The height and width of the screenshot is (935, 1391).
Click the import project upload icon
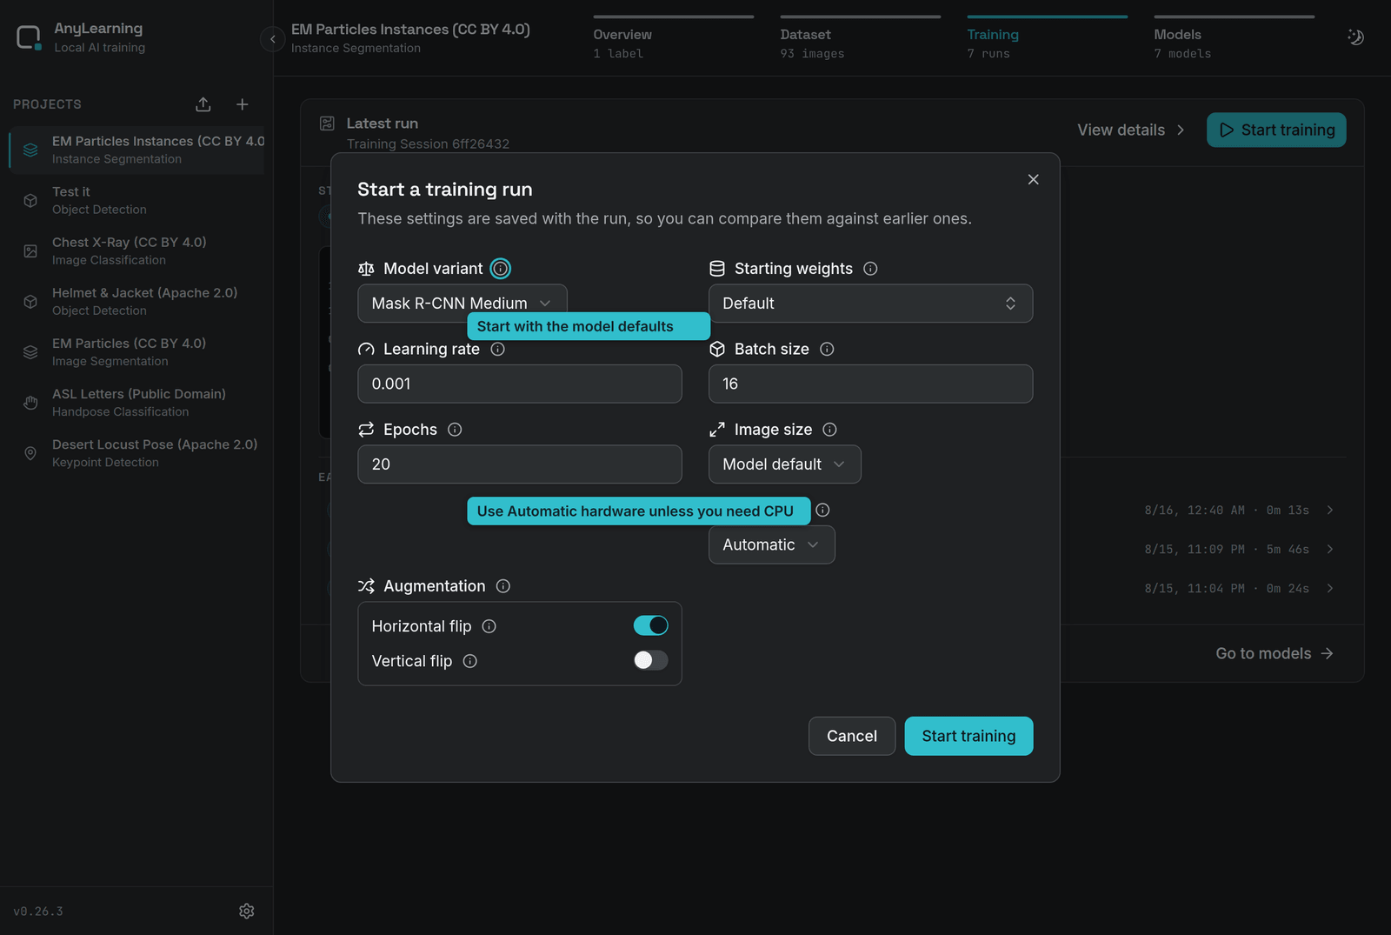pos(203,104)
